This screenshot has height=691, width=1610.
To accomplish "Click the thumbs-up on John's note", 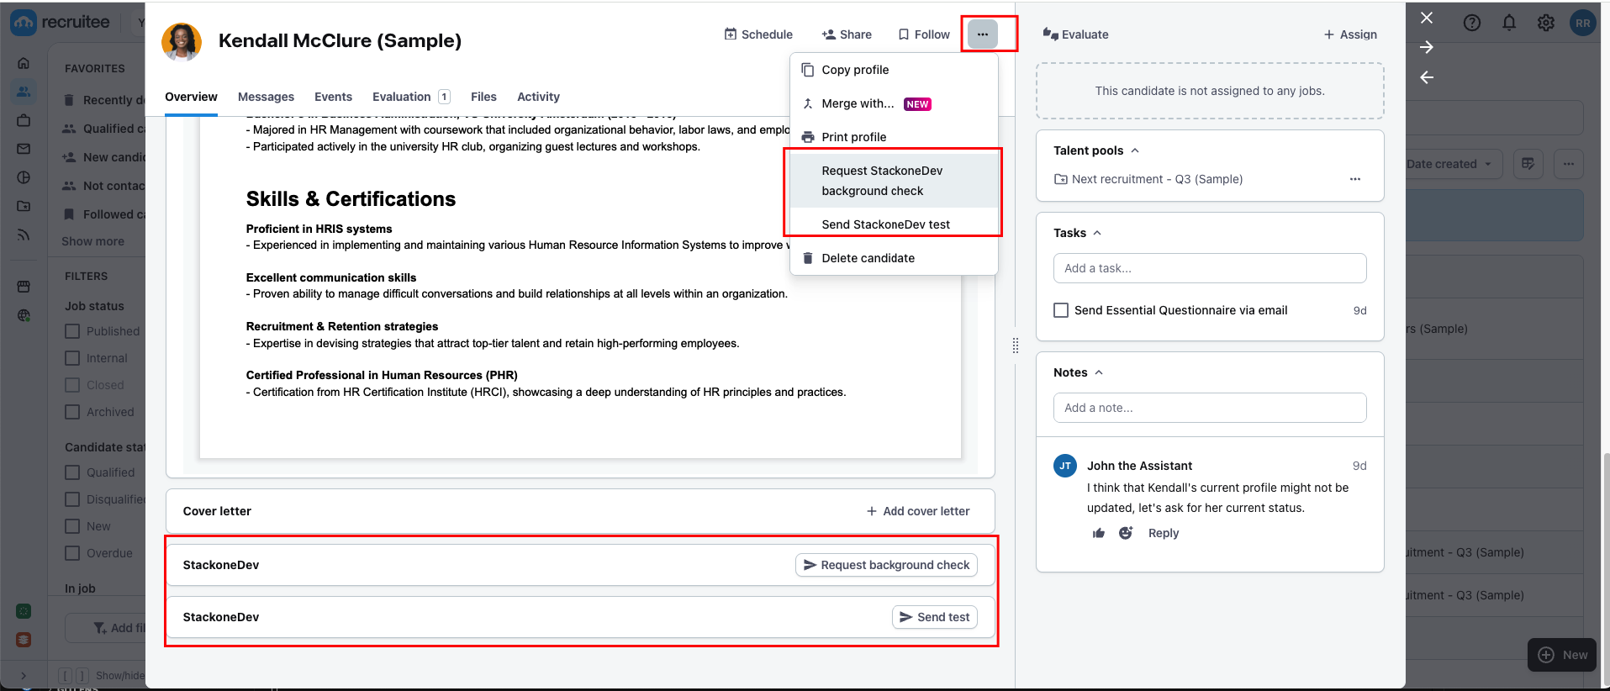I will coord(1099,533).
